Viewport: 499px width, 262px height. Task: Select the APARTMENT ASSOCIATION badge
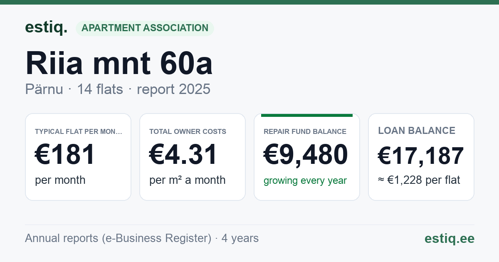tap(145, 28)
